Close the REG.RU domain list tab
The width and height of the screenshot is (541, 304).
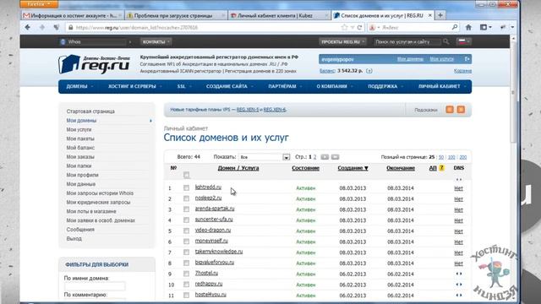tap(430, 15)
